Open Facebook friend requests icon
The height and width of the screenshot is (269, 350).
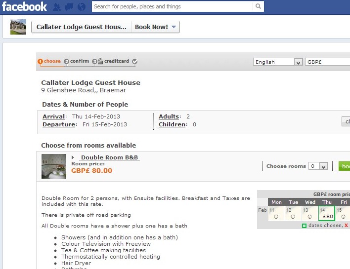tap(57, 7)
